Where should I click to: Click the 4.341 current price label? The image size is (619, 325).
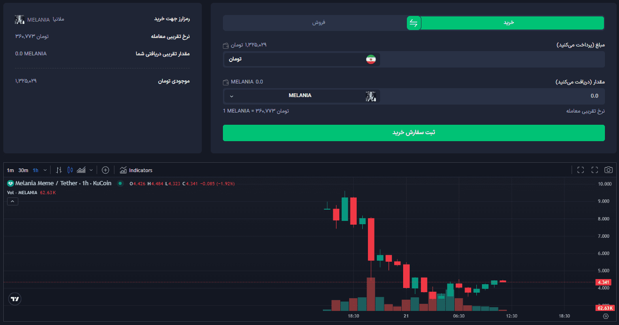click(x=604, y=282)
